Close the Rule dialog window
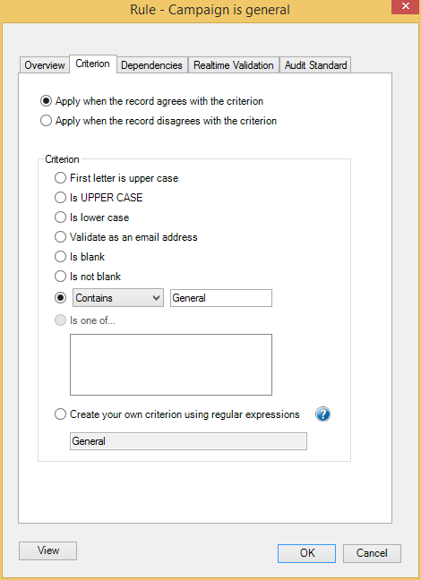 click(405, 6)
